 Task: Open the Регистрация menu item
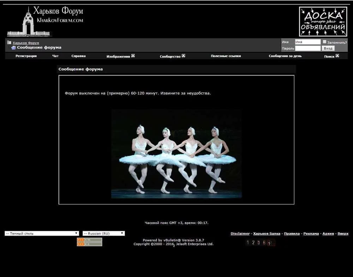coord(26,56)
